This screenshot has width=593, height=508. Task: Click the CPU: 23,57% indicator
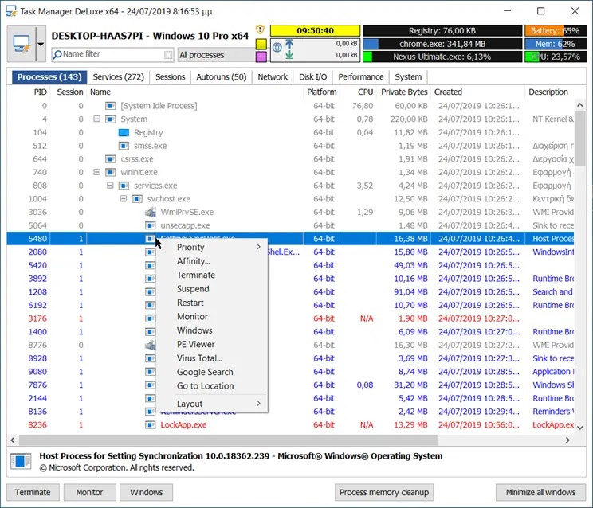click(556, 57)
